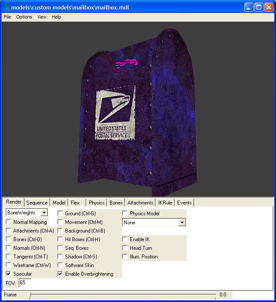Disable Enable Overbrightening checkbox
This screenshot has height=302, width=276.
[60, 274]
